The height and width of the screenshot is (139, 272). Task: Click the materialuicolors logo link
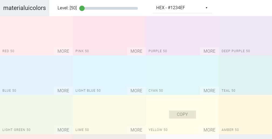pyautogui.click(x=25, y=8)
